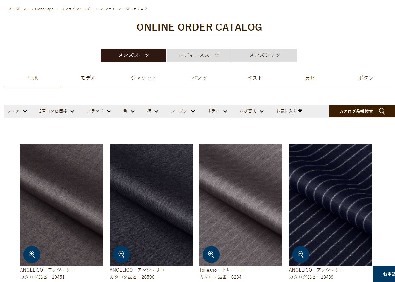The width and height of the screenshot is (395, 282).
Task: Open the 並び替え sort dropdown
Action: tap(252, 111)
